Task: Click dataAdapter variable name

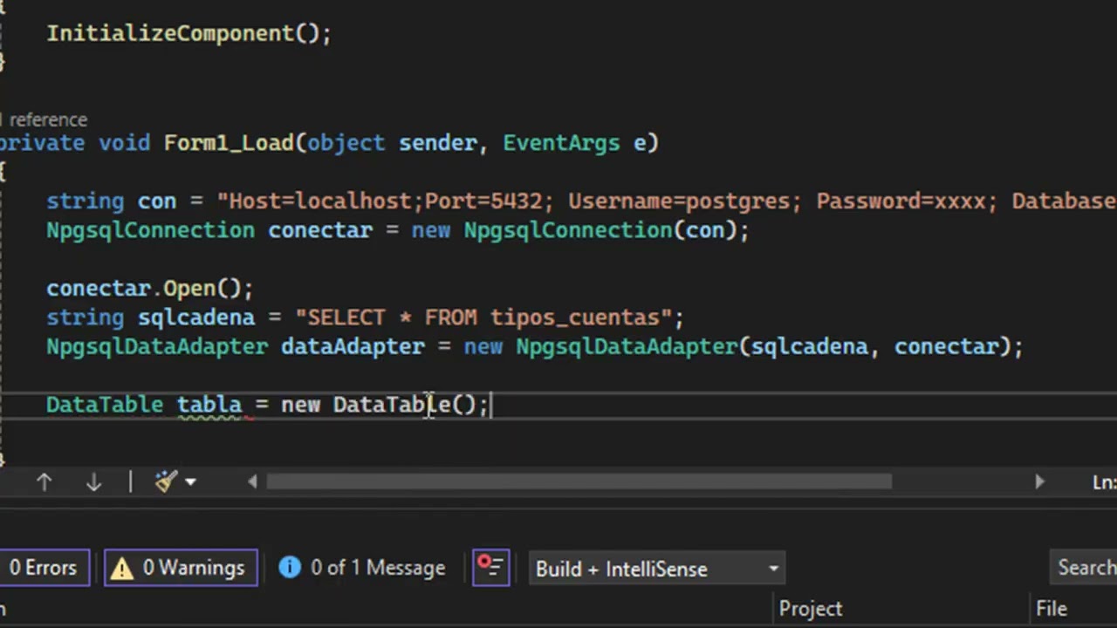Action: 353,346
